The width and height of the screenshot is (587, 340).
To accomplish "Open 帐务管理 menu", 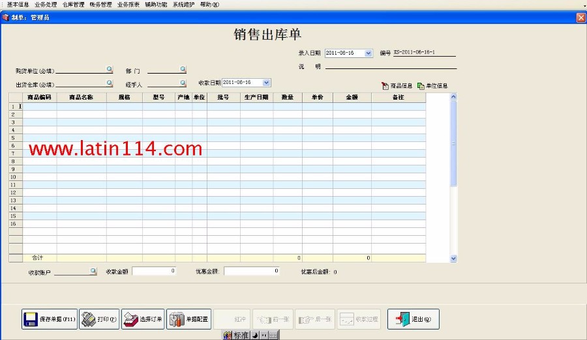I will [x=100, y=5].
